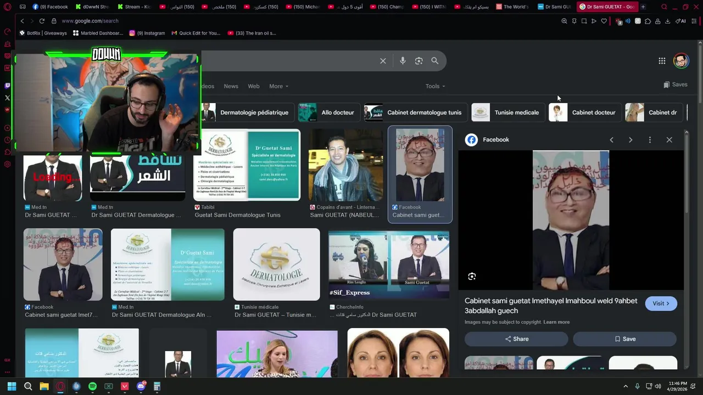Switch to the (150) Champ YouTube tab
703x395 pixels.
point(387,7)
